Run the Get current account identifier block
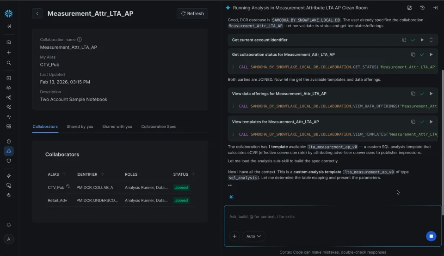This screenshot has height=256, width=444. point(422,40)
